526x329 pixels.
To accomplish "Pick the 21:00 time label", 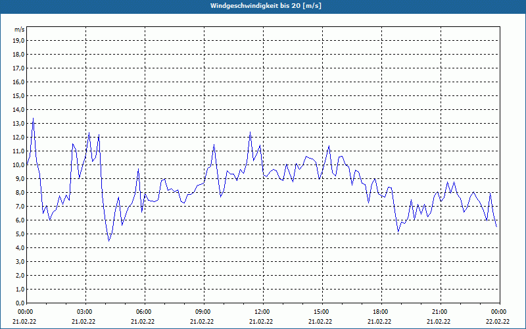I will pos(441,312).
